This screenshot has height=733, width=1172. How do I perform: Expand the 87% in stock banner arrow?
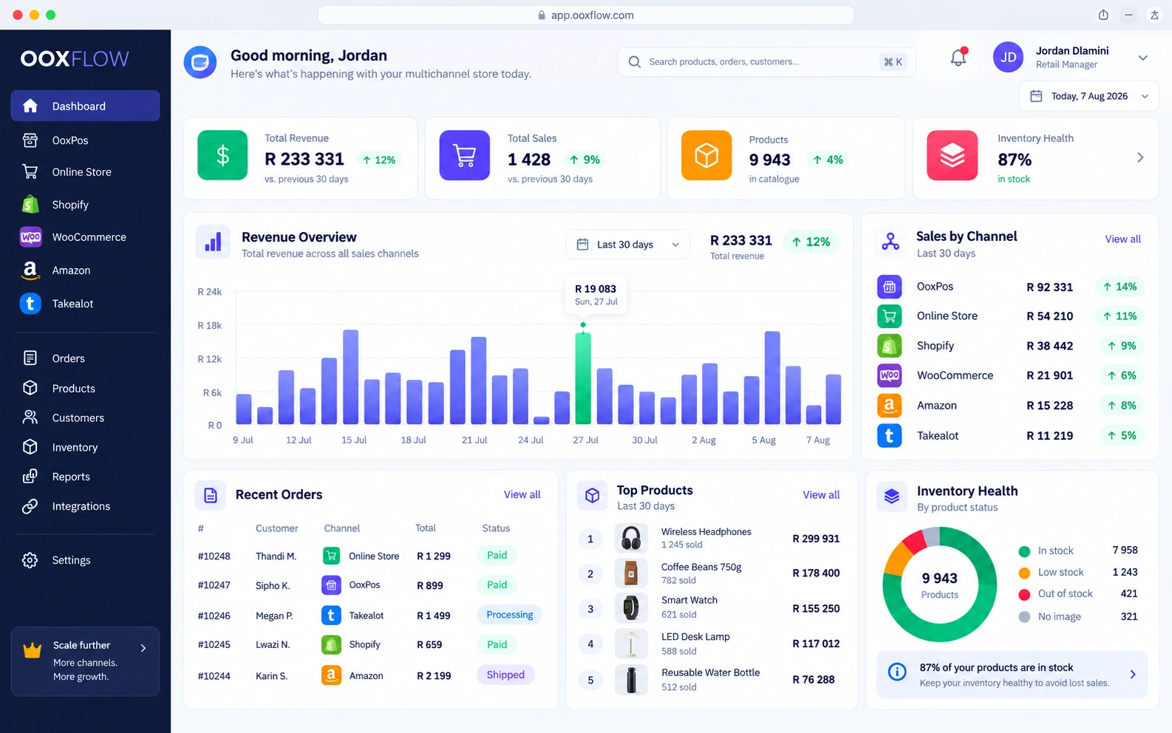(1133, 675)
